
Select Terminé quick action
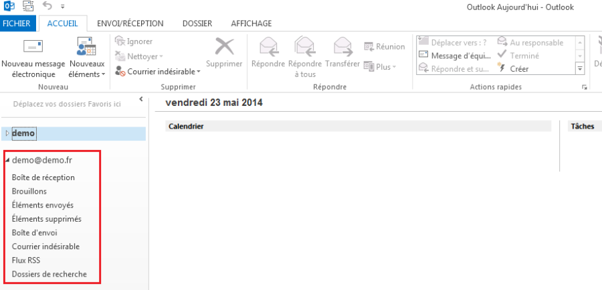pos(518,56)
